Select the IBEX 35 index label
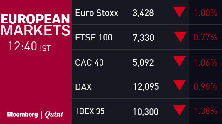 pyautogui.click(x=90, y=111)
